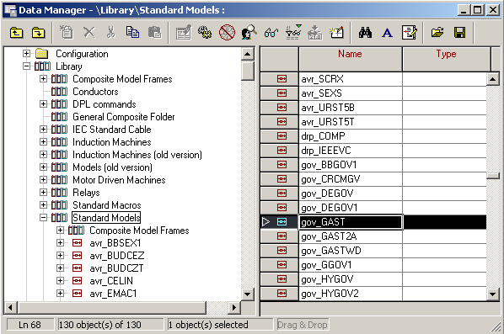This screenshot has height=334, width=504.
Task: Click the Type cell of gov_GASTWD
Action: tap(444, 251)
